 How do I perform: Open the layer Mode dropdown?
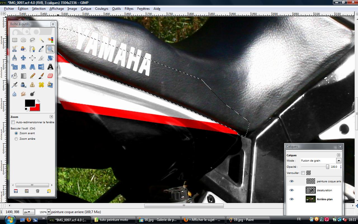(x=339, y=161)
